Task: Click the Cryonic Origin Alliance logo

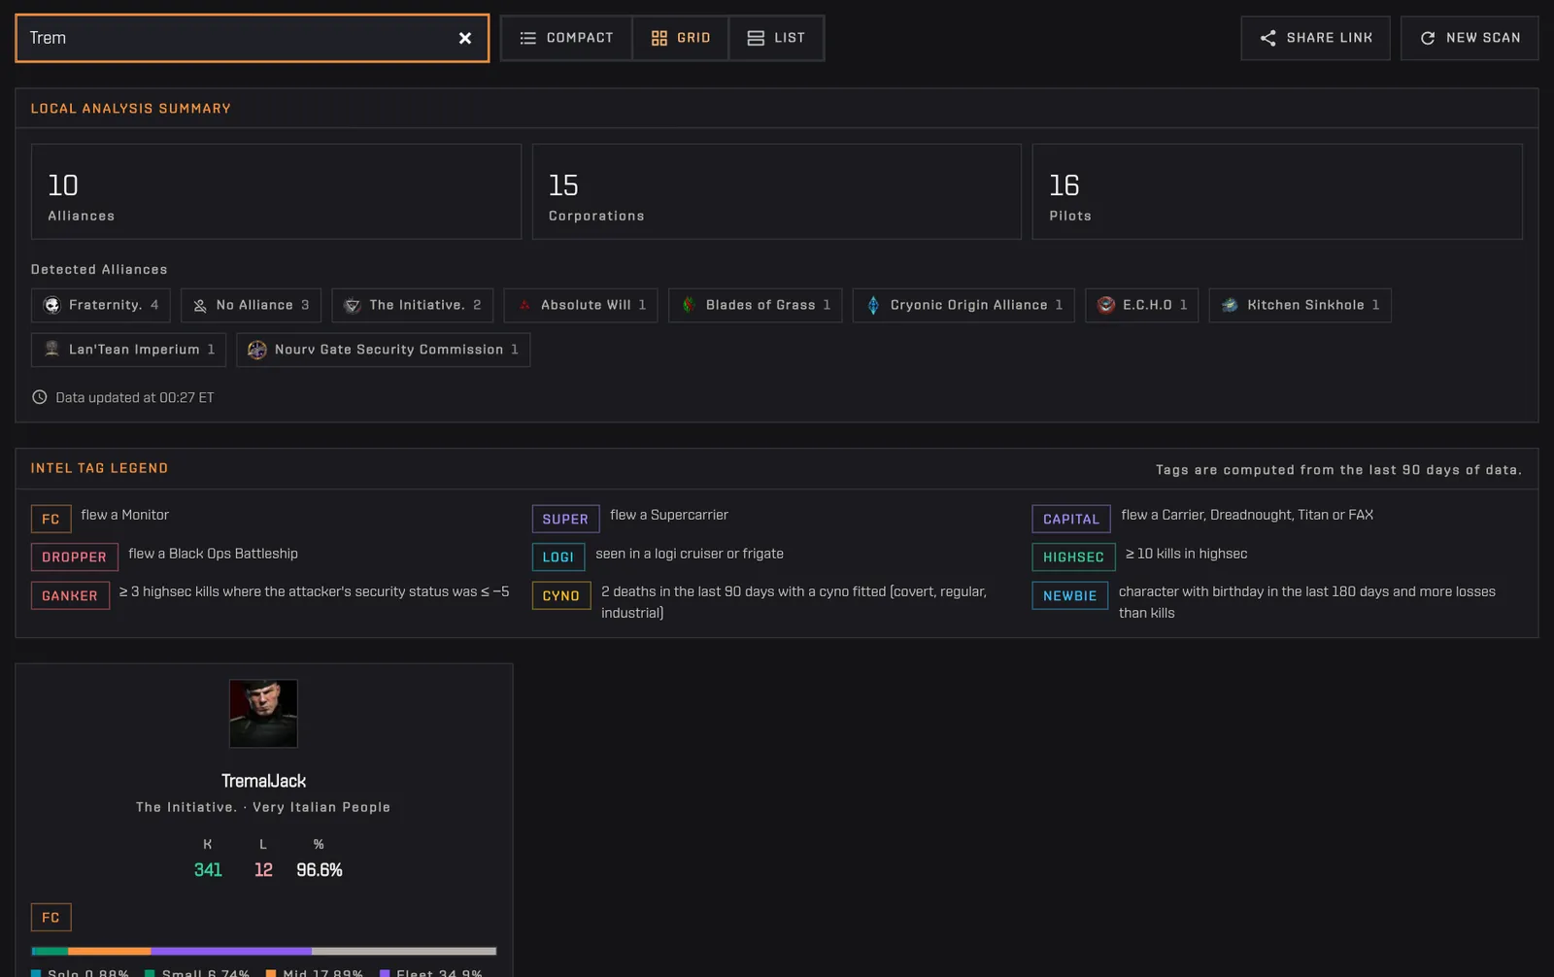Action: [873, 305]
